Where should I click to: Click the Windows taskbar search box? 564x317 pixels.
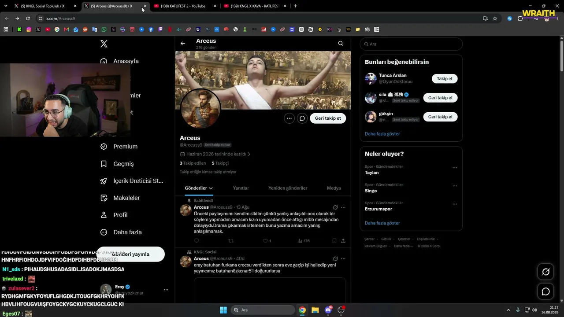[x=263, y=310]
